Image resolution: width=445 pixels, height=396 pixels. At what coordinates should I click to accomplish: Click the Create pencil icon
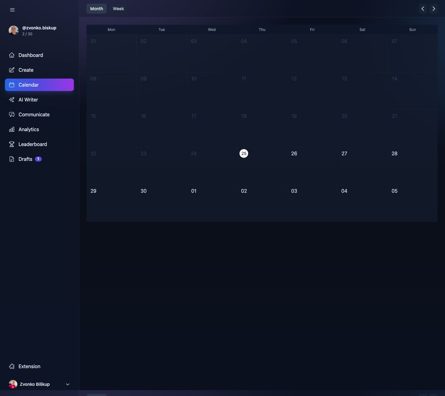(12, 70)
